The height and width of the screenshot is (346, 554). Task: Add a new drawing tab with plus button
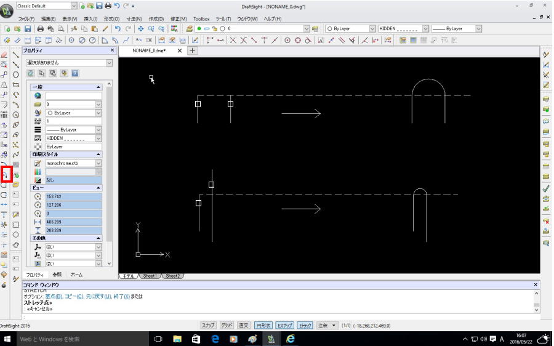click(192, 50)
